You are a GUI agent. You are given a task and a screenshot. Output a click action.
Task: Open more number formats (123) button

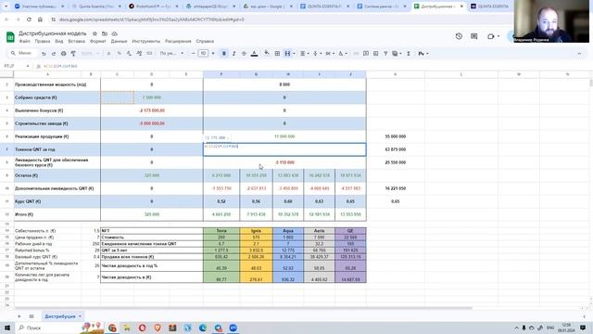(x=149, y=54)
